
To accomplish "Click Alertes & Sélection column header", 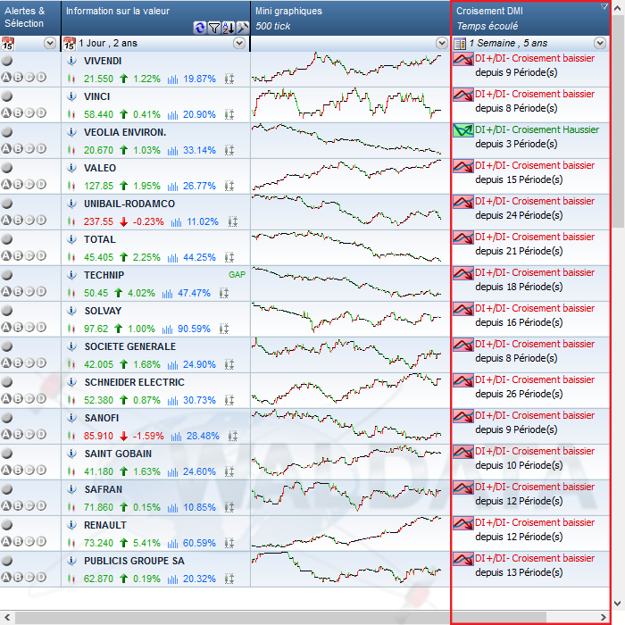I will pos(30,18).
